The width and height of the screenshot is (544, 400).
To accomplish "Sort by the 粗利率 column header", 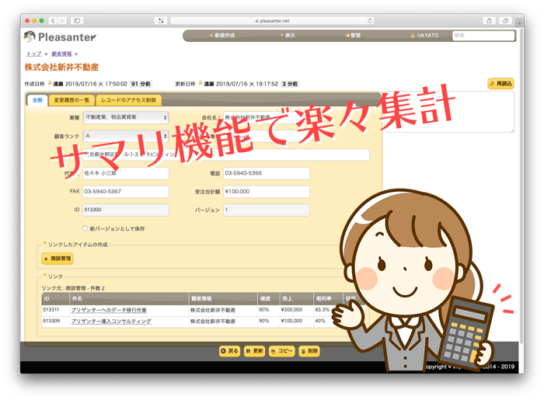I will pyautogui.click(x=328, y=298).
